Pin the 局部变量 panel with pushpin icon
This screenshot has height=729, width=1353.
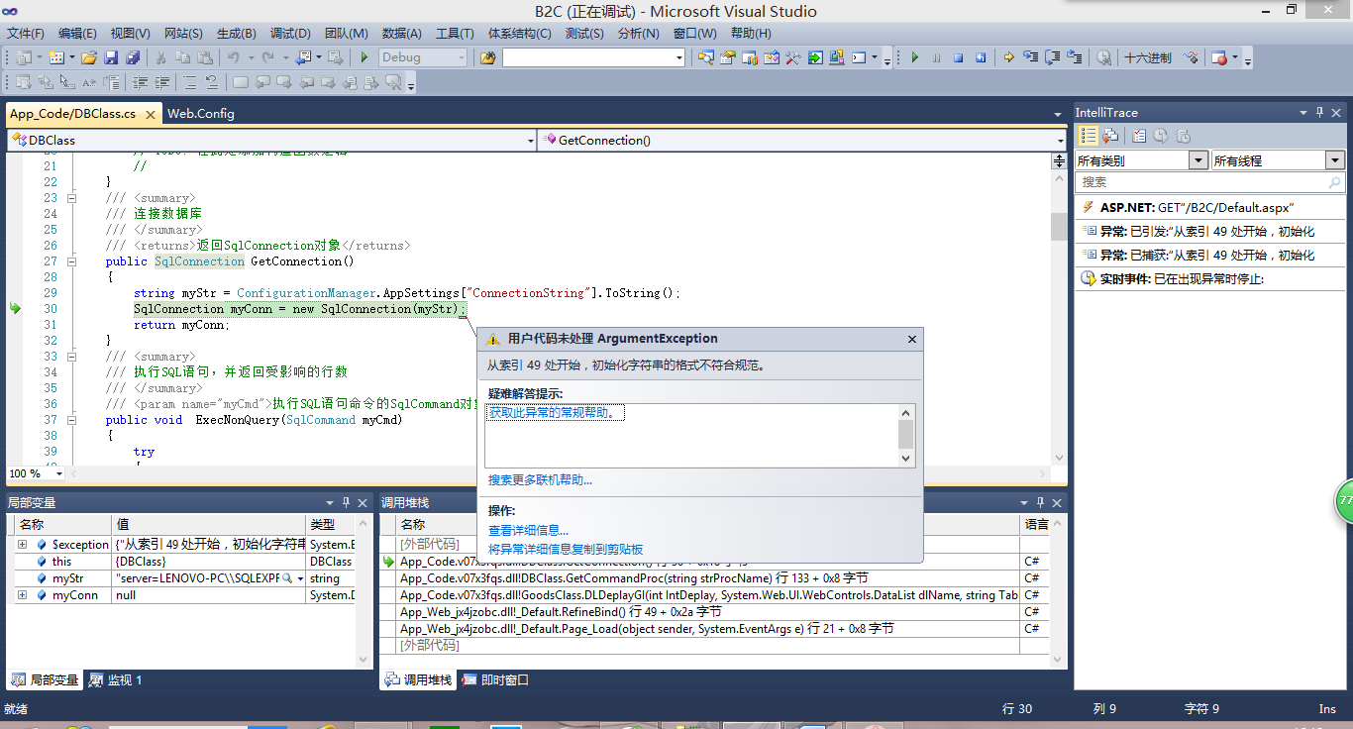click(x=347, y=503)
